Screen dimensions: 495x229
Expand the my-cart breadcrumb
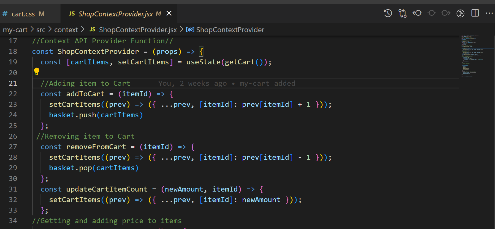[15, 30]
